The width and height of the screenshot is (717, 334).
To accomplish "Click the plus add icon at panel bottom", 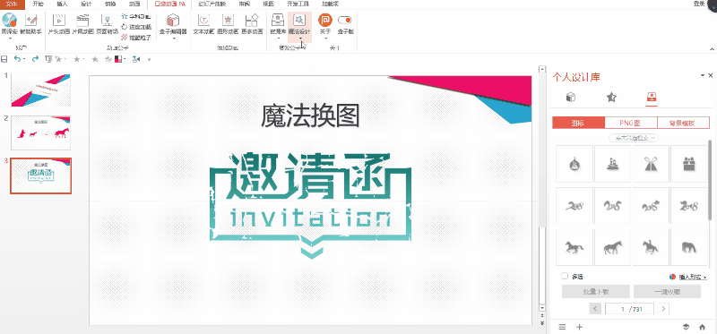I will tap(579, 327).
